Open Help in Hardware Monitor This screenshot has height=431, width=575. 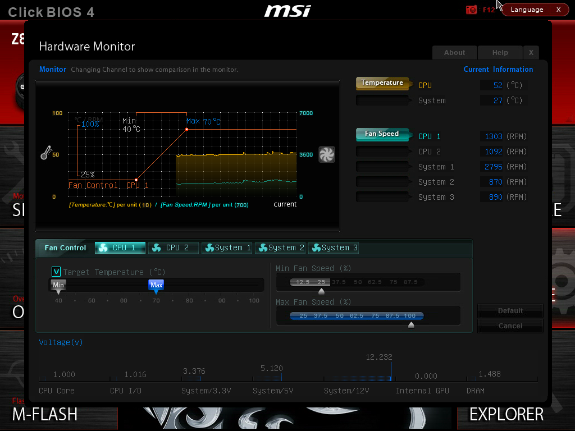(x=500, y=53)
